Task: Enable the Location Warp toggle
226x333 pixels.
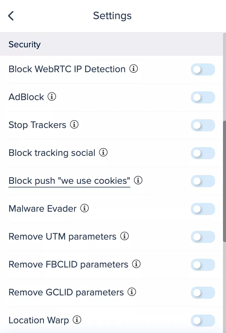Action: click(x=203, y=321)
